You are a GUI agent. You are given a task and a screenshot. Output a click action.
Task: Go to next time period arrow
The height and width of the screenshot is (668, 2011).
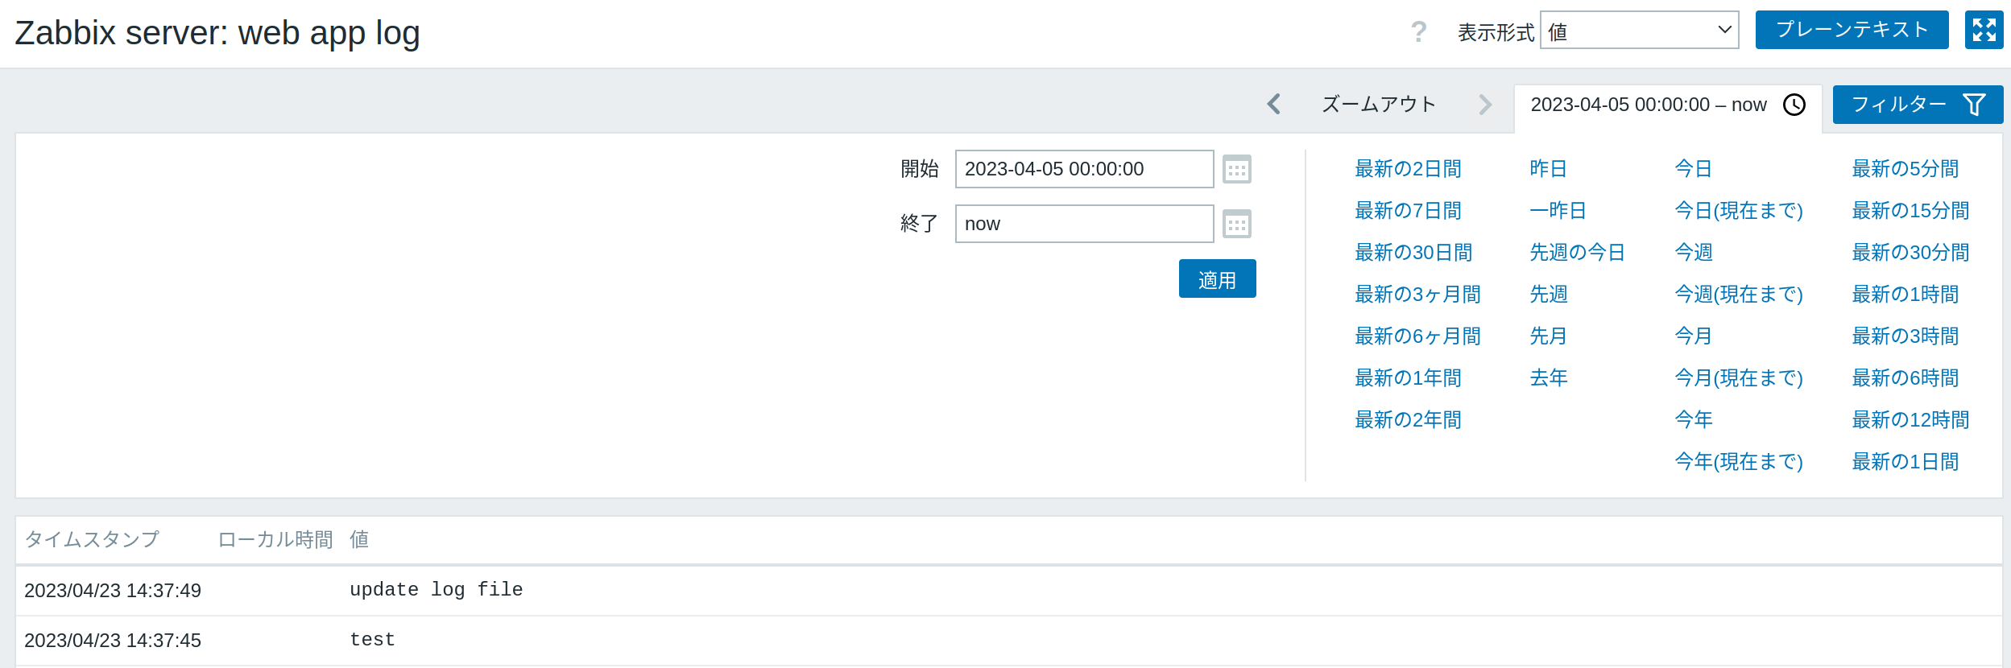click(x=1485, y=104)
